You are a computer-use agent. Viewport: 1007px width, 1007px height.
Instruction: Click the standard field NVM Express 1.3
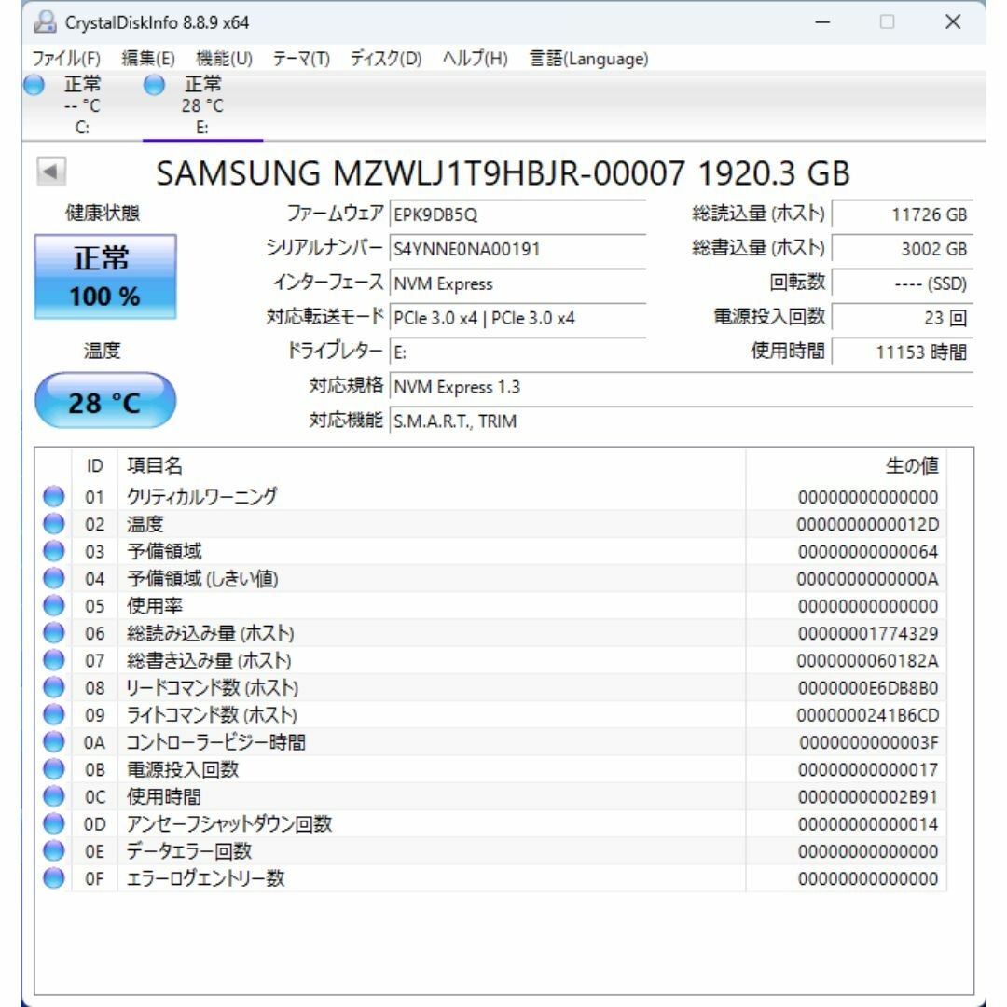pos(682,387)
